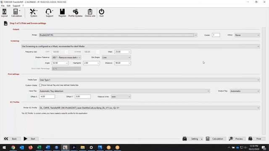Click the Windows Start button

pos(4,147)
